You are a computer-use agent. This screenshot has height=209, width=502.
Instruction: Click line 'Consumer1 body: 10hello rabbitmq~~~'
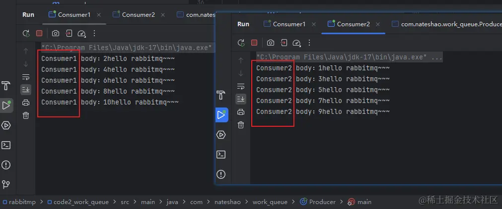pos(110,102)
